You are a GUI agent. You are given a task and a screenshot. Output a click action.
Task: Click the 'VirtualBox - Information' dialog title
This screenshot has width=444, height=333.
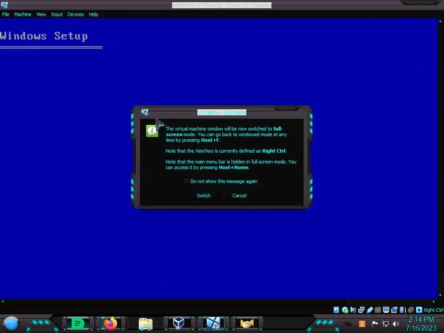point(222,112)
